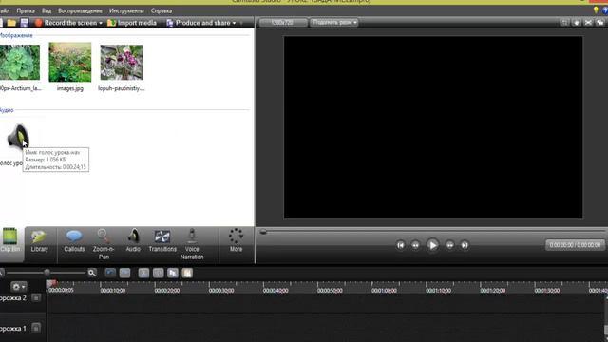Save the project with the floppy icon
Viewport: 608px width, 342px height.
coord(24,23)
